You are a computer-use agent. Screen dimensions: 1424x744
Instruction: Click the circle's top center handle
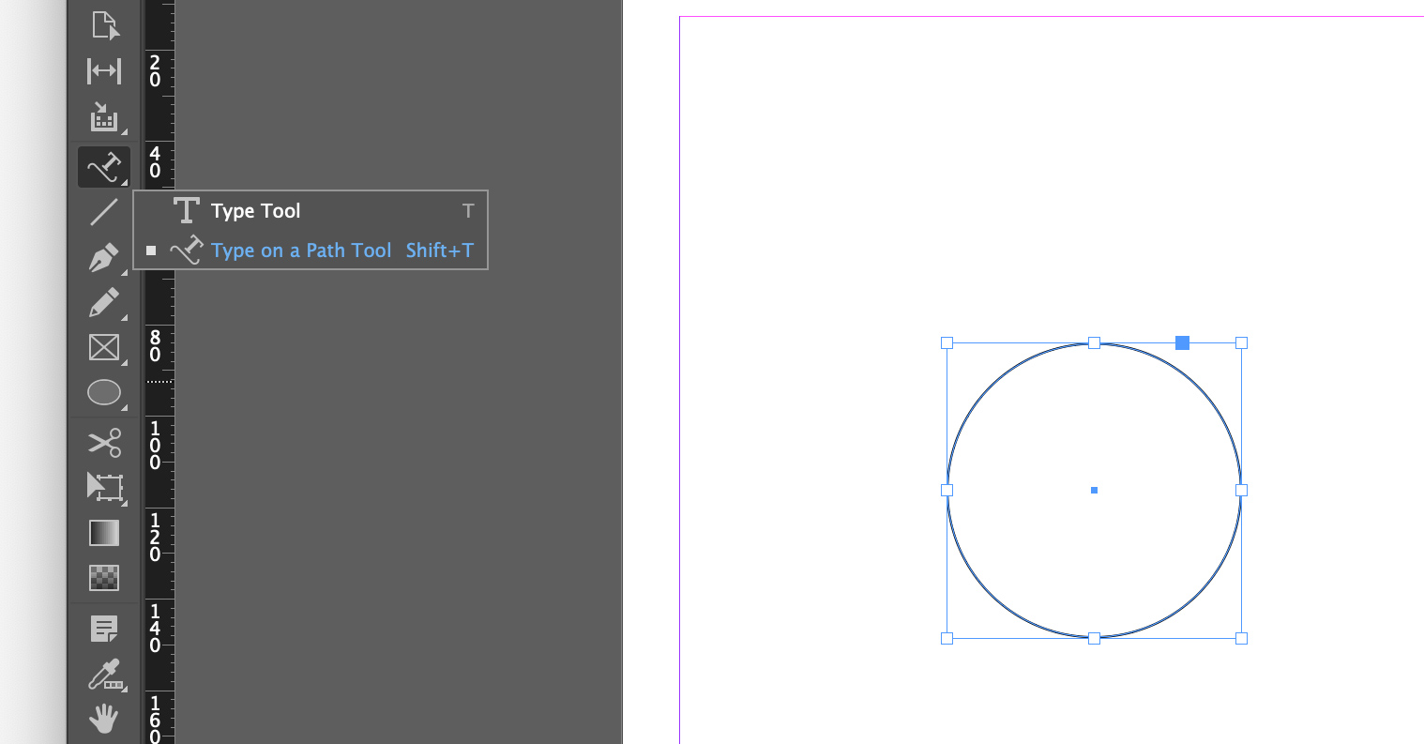[x=1094, y=343]
